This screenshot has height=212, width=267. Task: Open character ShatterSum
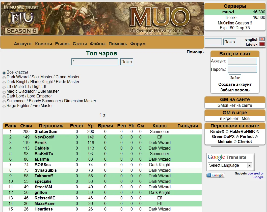coord(46,131)
